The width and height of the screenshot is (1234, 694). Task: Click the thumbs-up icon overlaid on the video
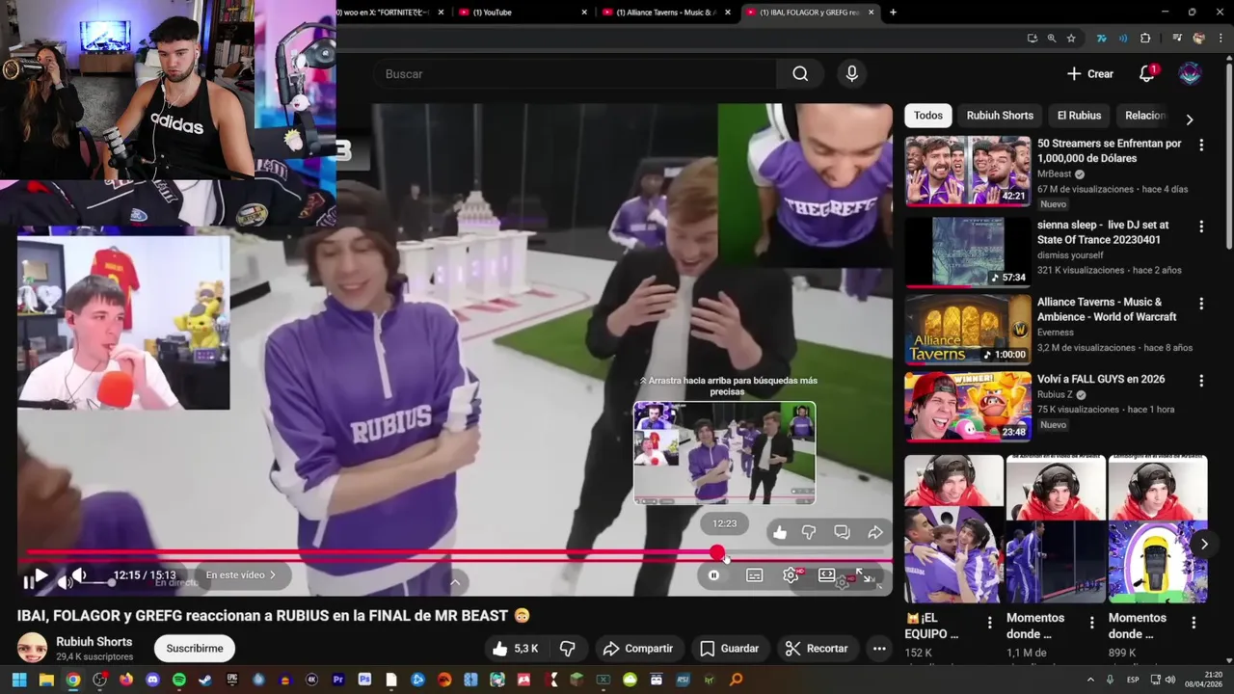click(x=780, y=532)
